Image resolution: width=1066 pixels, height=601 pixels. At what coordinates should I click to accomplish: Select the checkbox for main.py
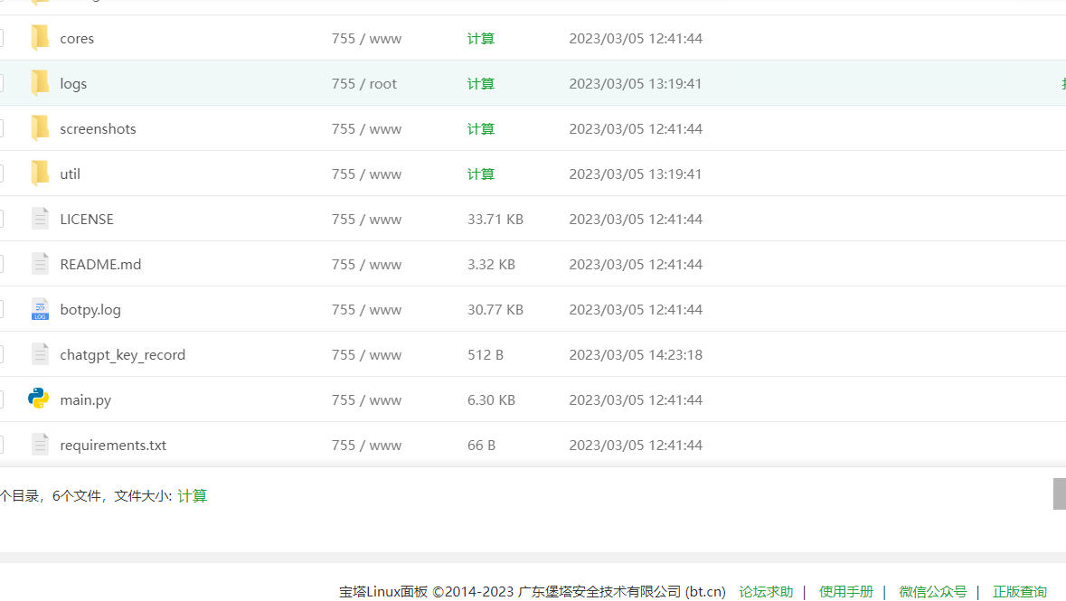tap(2, 399)
